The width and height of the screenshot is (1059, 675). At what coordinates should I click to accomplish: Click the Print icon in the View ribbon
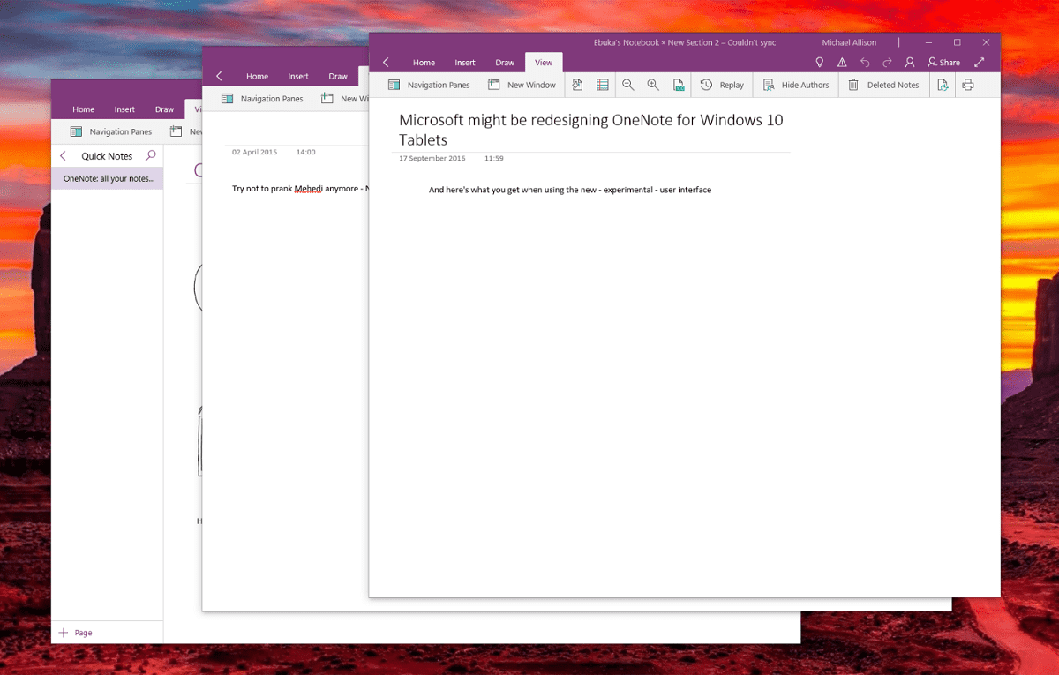tap(968, 85)
